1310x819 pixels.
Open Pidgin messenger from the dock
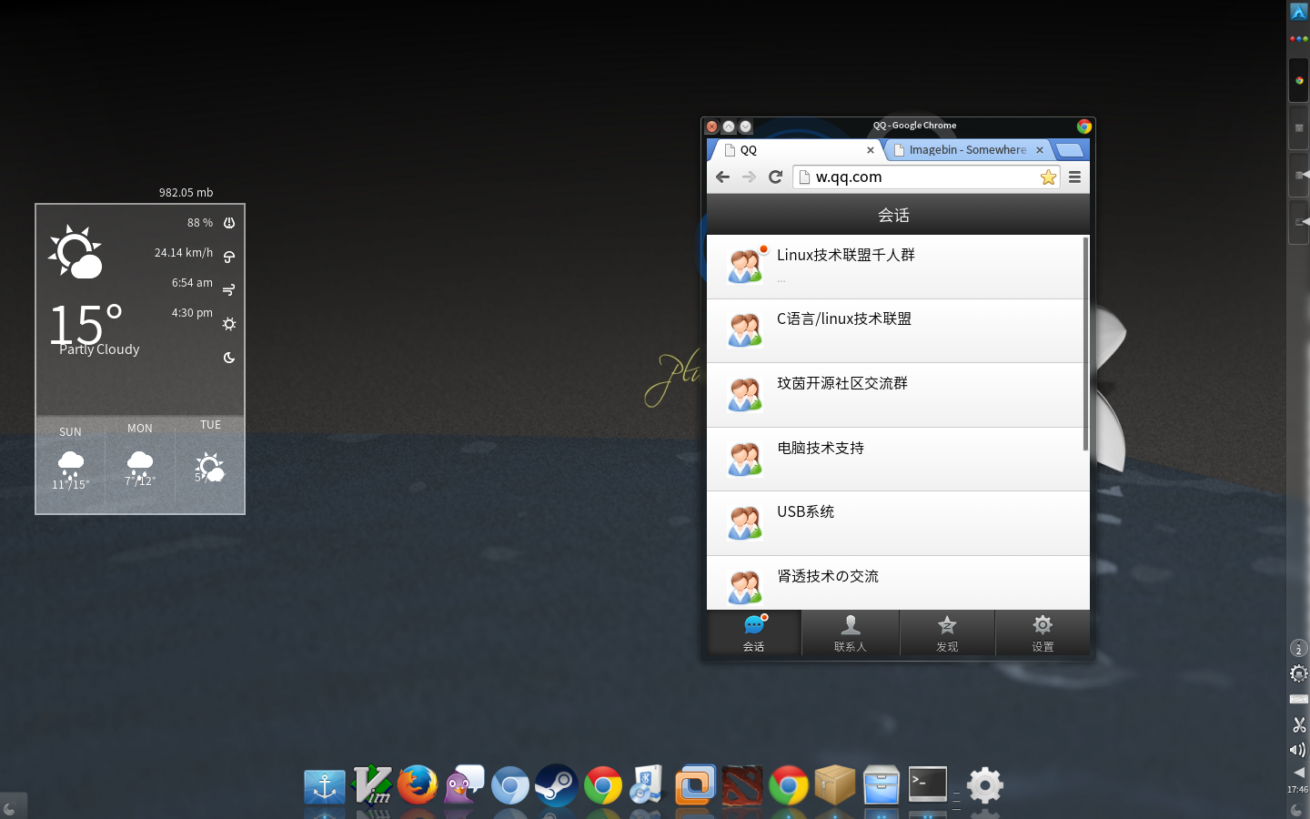(464, 784)
